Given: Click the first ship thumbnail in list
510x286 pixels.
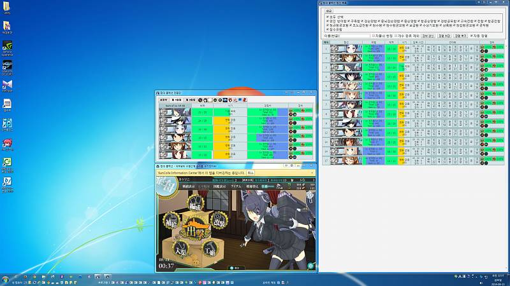Looking at the screenshot, I should click(346, 48).
